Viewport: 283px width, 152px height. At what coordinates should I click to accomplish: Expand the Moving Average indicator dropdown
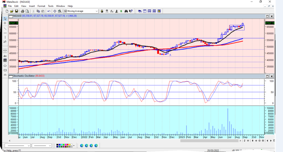tap(96, 11)
